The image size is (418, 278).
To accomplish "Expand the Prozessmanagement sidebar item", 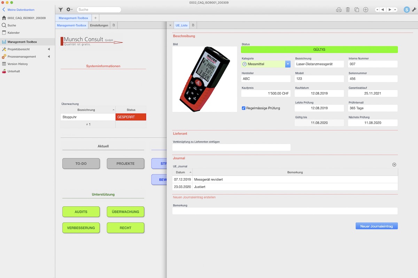I will 49,57.
